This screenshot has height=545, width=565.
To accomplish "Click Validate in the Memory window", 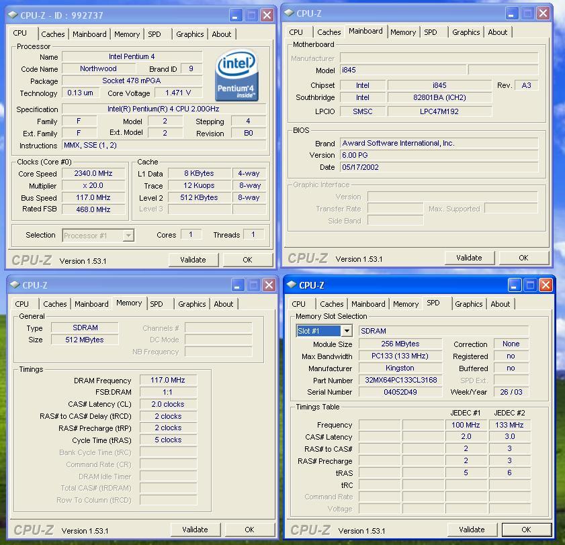I will pyautogui.click(x=195, y=530).
